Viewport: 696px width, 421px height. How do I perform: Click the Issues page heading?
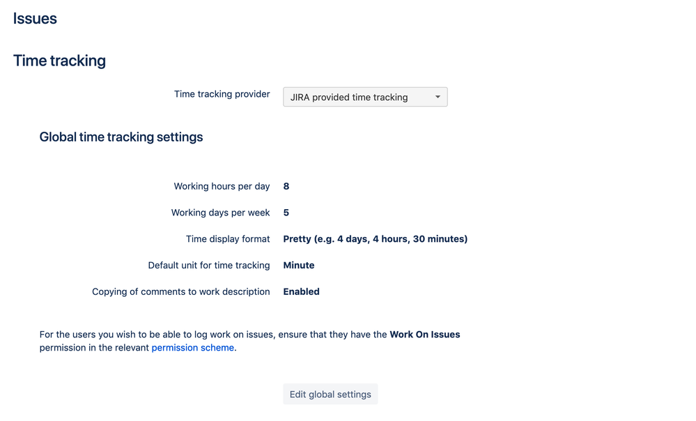[x=35, y=19]
